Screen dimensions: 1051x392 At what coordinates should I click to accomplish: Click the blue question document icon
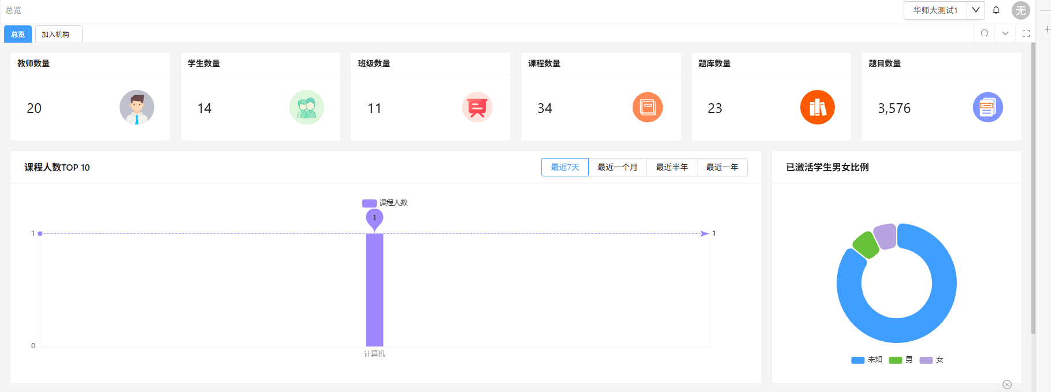[987, 107]
